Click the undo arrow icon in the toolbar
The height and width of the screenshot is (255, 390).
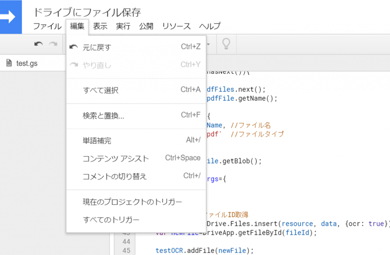coord(38,44)
